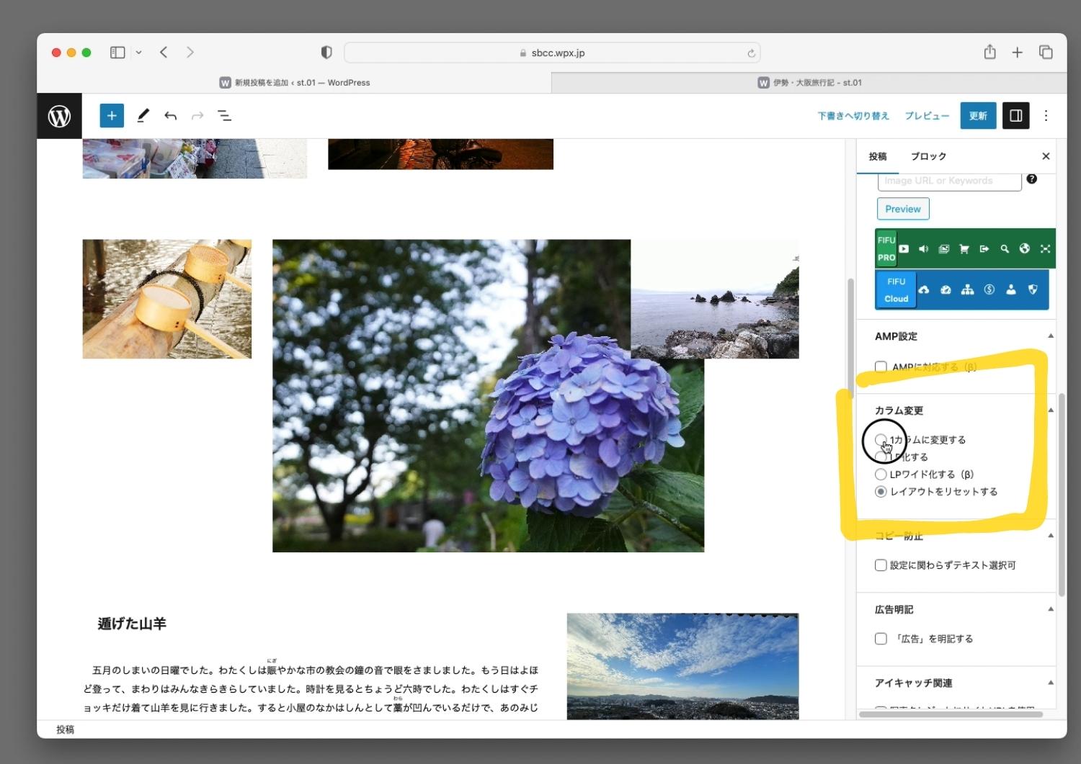This screenshot has width=1081, height=764.
Task: Select the 伊勢・大阪旅行記 browser tab
Action: coord(809,83)
